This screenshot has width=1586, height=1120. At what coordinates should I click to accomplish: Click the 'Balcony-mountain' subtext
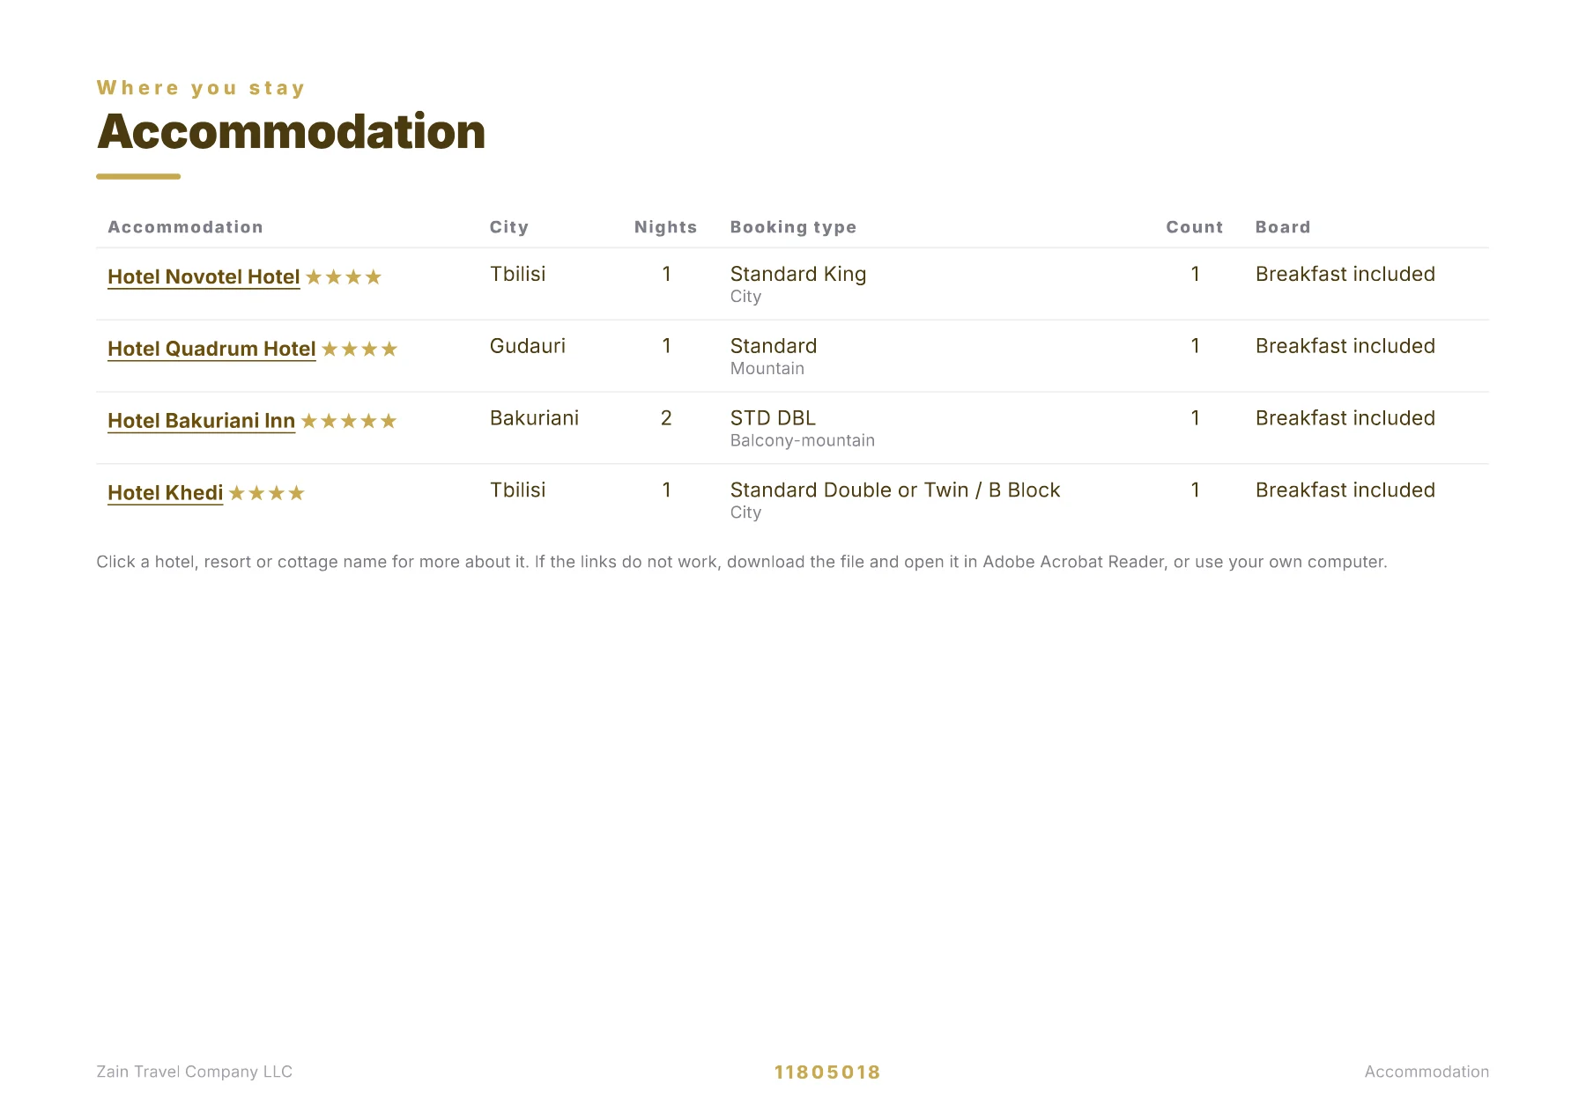(803, 440)
